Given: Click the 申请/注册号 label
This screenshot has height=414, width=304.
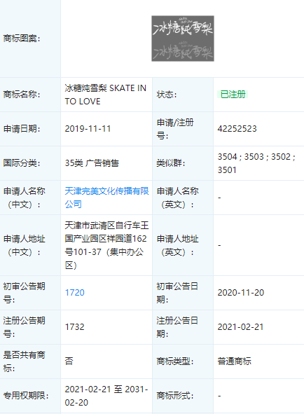Looking at the screenshot, I should (x=175, y=129).
